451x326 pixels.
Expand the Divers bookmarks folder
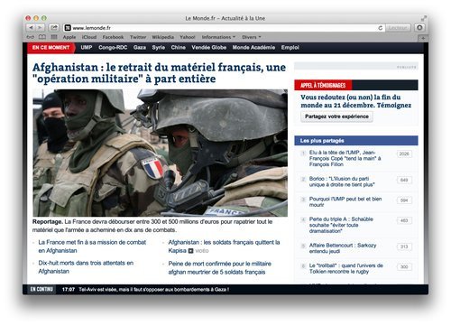tap(252, 37)
